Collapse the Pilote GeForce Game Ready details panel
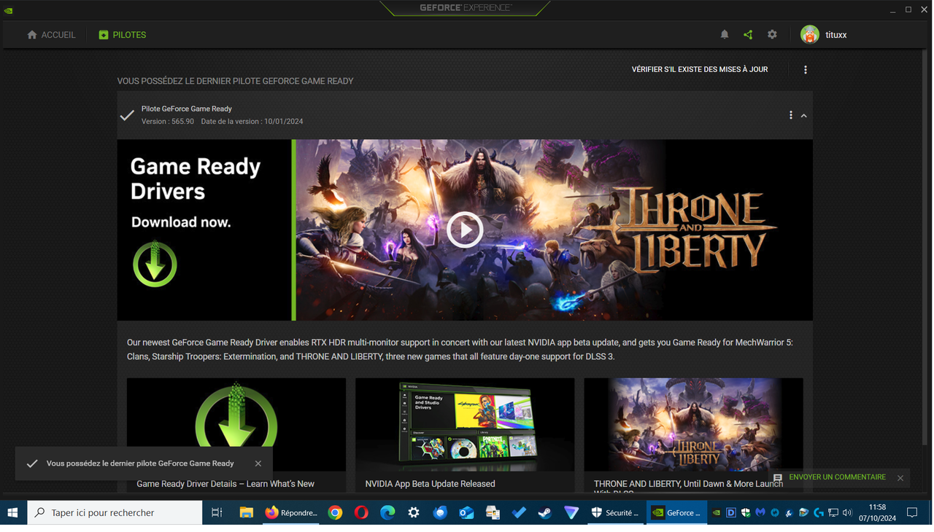Screen dimensions: 934x532 (804, 114)
